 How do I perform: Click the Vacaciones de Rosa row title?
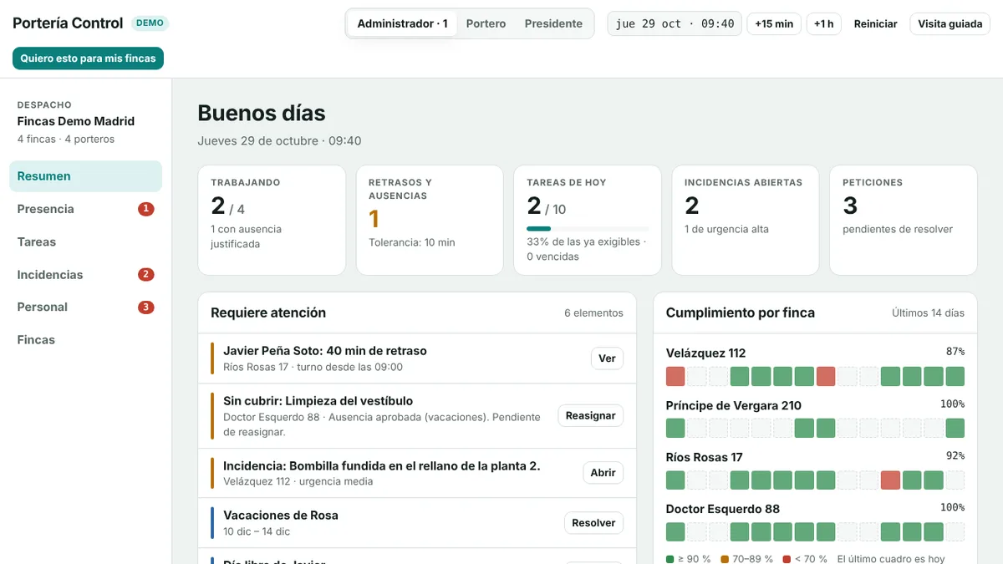[x=281, y=516]
